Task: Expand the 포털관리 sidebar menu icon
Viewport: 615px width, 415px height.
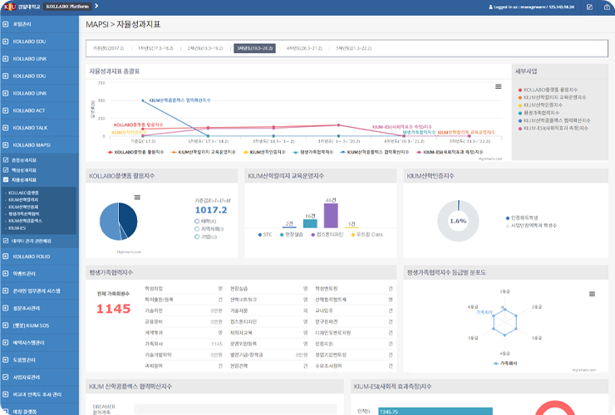Action: 6,24
